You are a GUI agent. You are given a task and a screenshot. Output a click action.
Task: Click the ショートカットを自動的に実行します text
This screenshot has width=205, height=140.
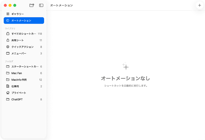click(x=126, y=86)
